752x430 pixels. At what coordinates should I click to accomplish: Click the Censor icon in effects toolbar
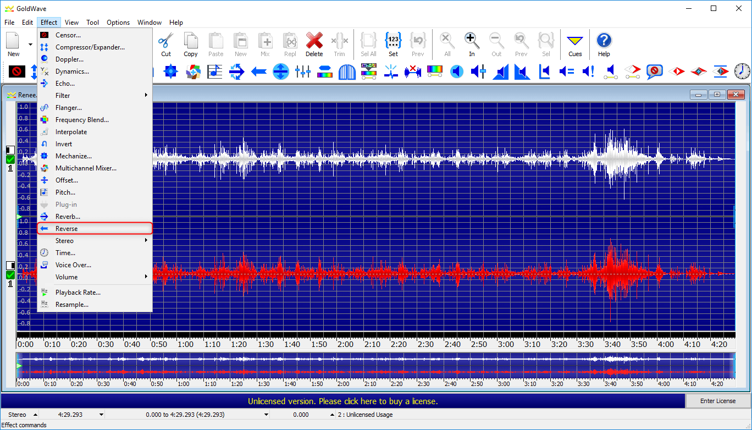[x=17, y=71]
